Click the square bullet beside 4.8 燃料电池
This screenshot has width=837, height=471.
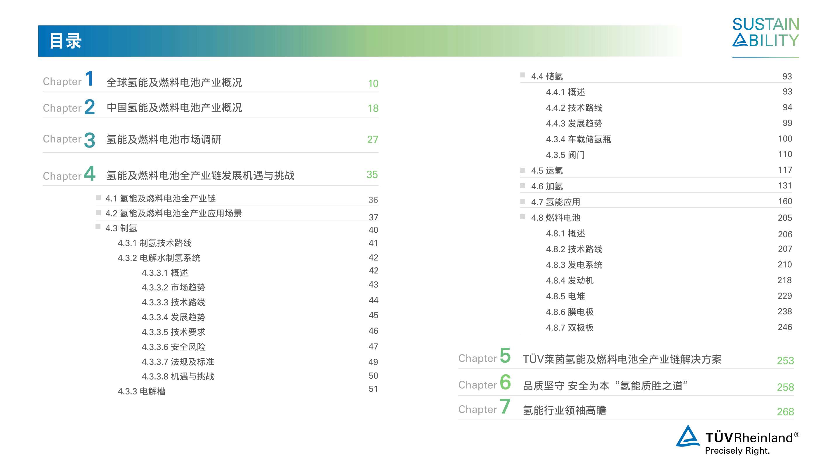(x=522, y=217)
